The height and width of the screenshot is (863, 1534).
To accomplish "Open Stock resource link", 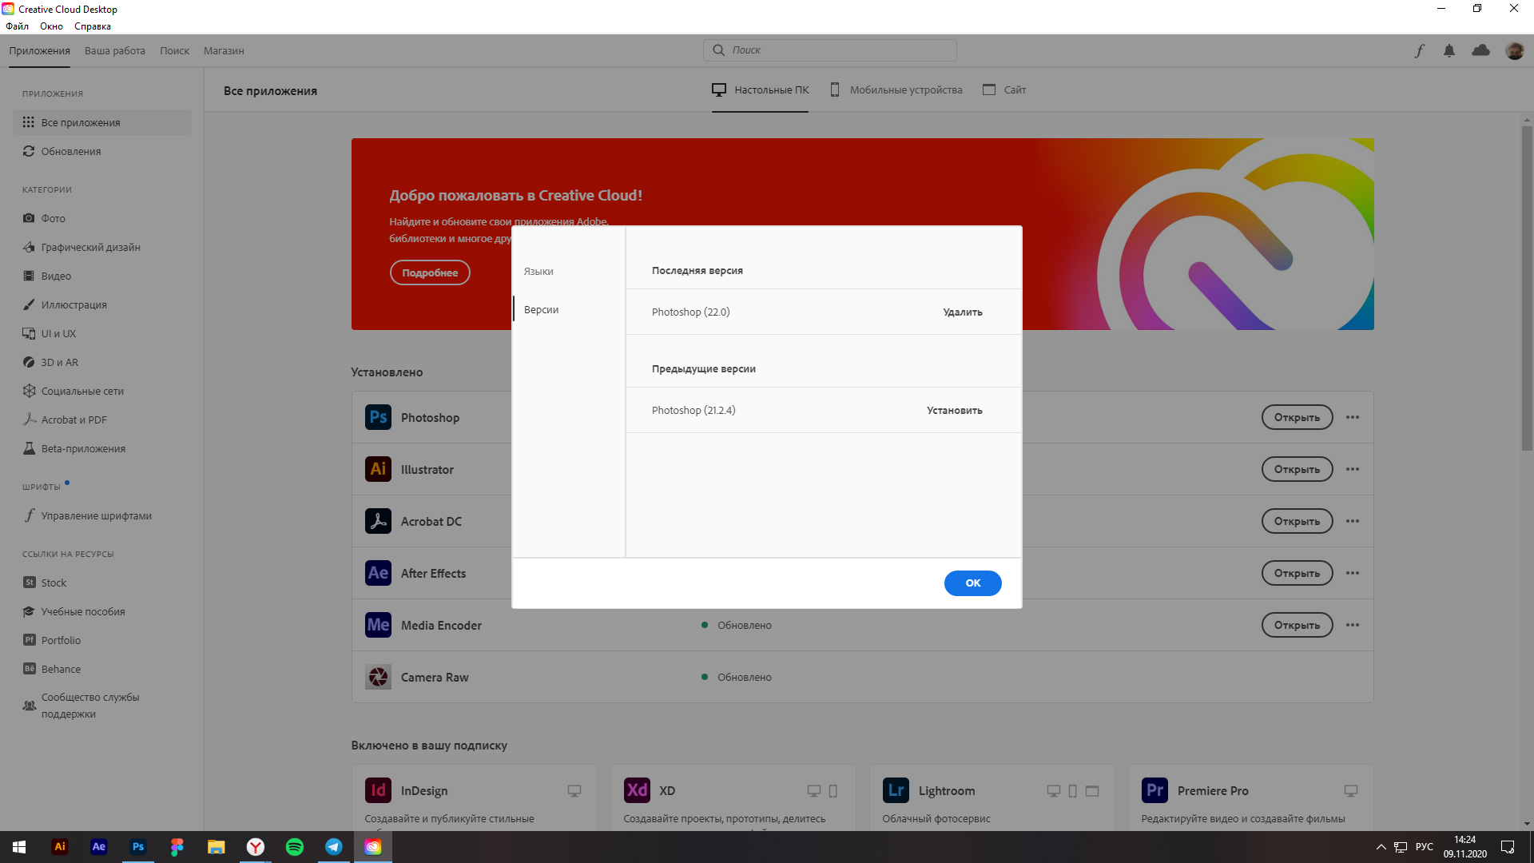I will 102,583.
